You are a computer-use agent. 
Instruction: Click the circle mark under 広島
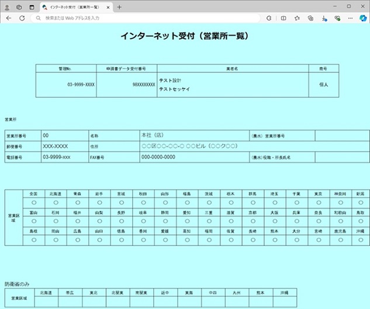coord(78,240)
